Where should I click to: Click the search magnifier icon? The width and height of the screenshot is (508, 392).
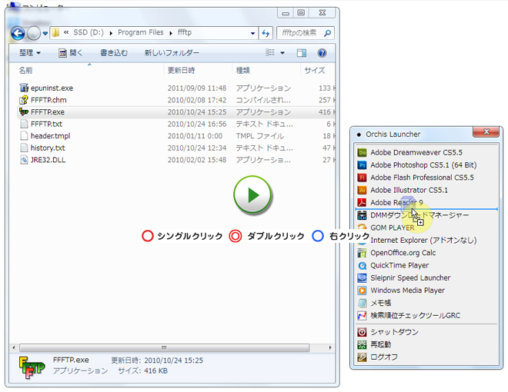click(328, 32)
